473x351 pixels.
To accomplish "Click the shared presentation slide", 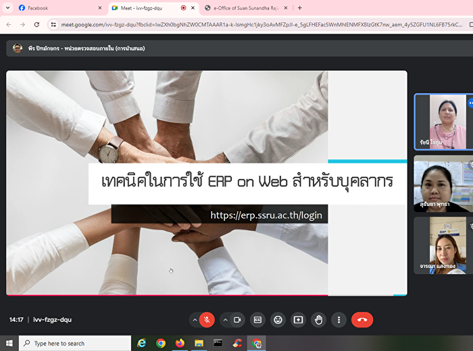I will click(207, 183).
